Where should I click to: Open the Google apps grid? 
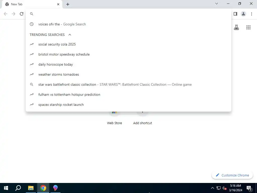248,27
